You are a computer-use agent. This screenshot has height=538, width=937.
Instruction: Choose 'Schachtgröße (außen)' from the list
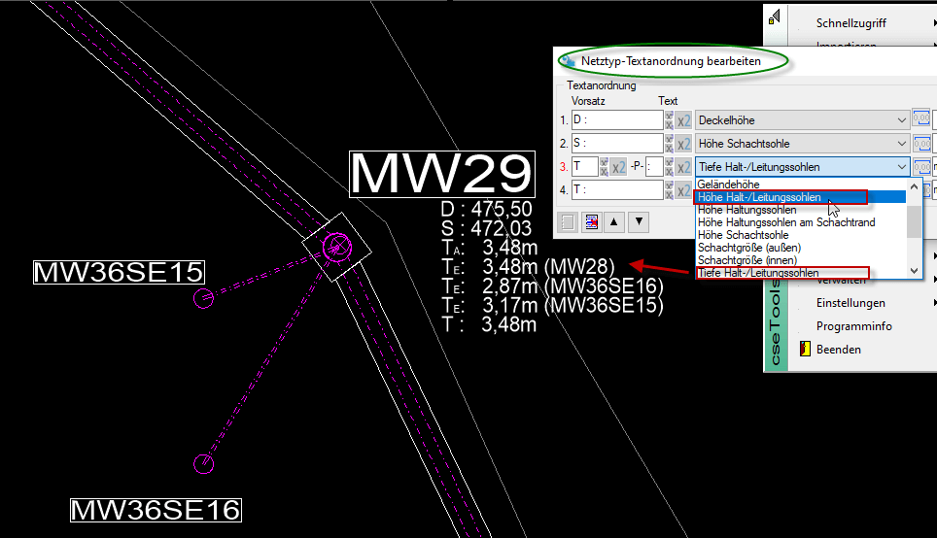[747, 248]
